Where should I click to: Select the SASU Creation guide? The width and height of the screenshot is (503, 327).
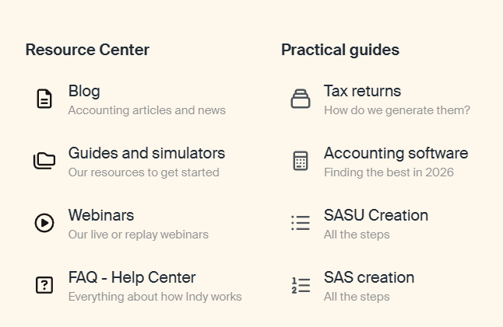tap(376, 215)
